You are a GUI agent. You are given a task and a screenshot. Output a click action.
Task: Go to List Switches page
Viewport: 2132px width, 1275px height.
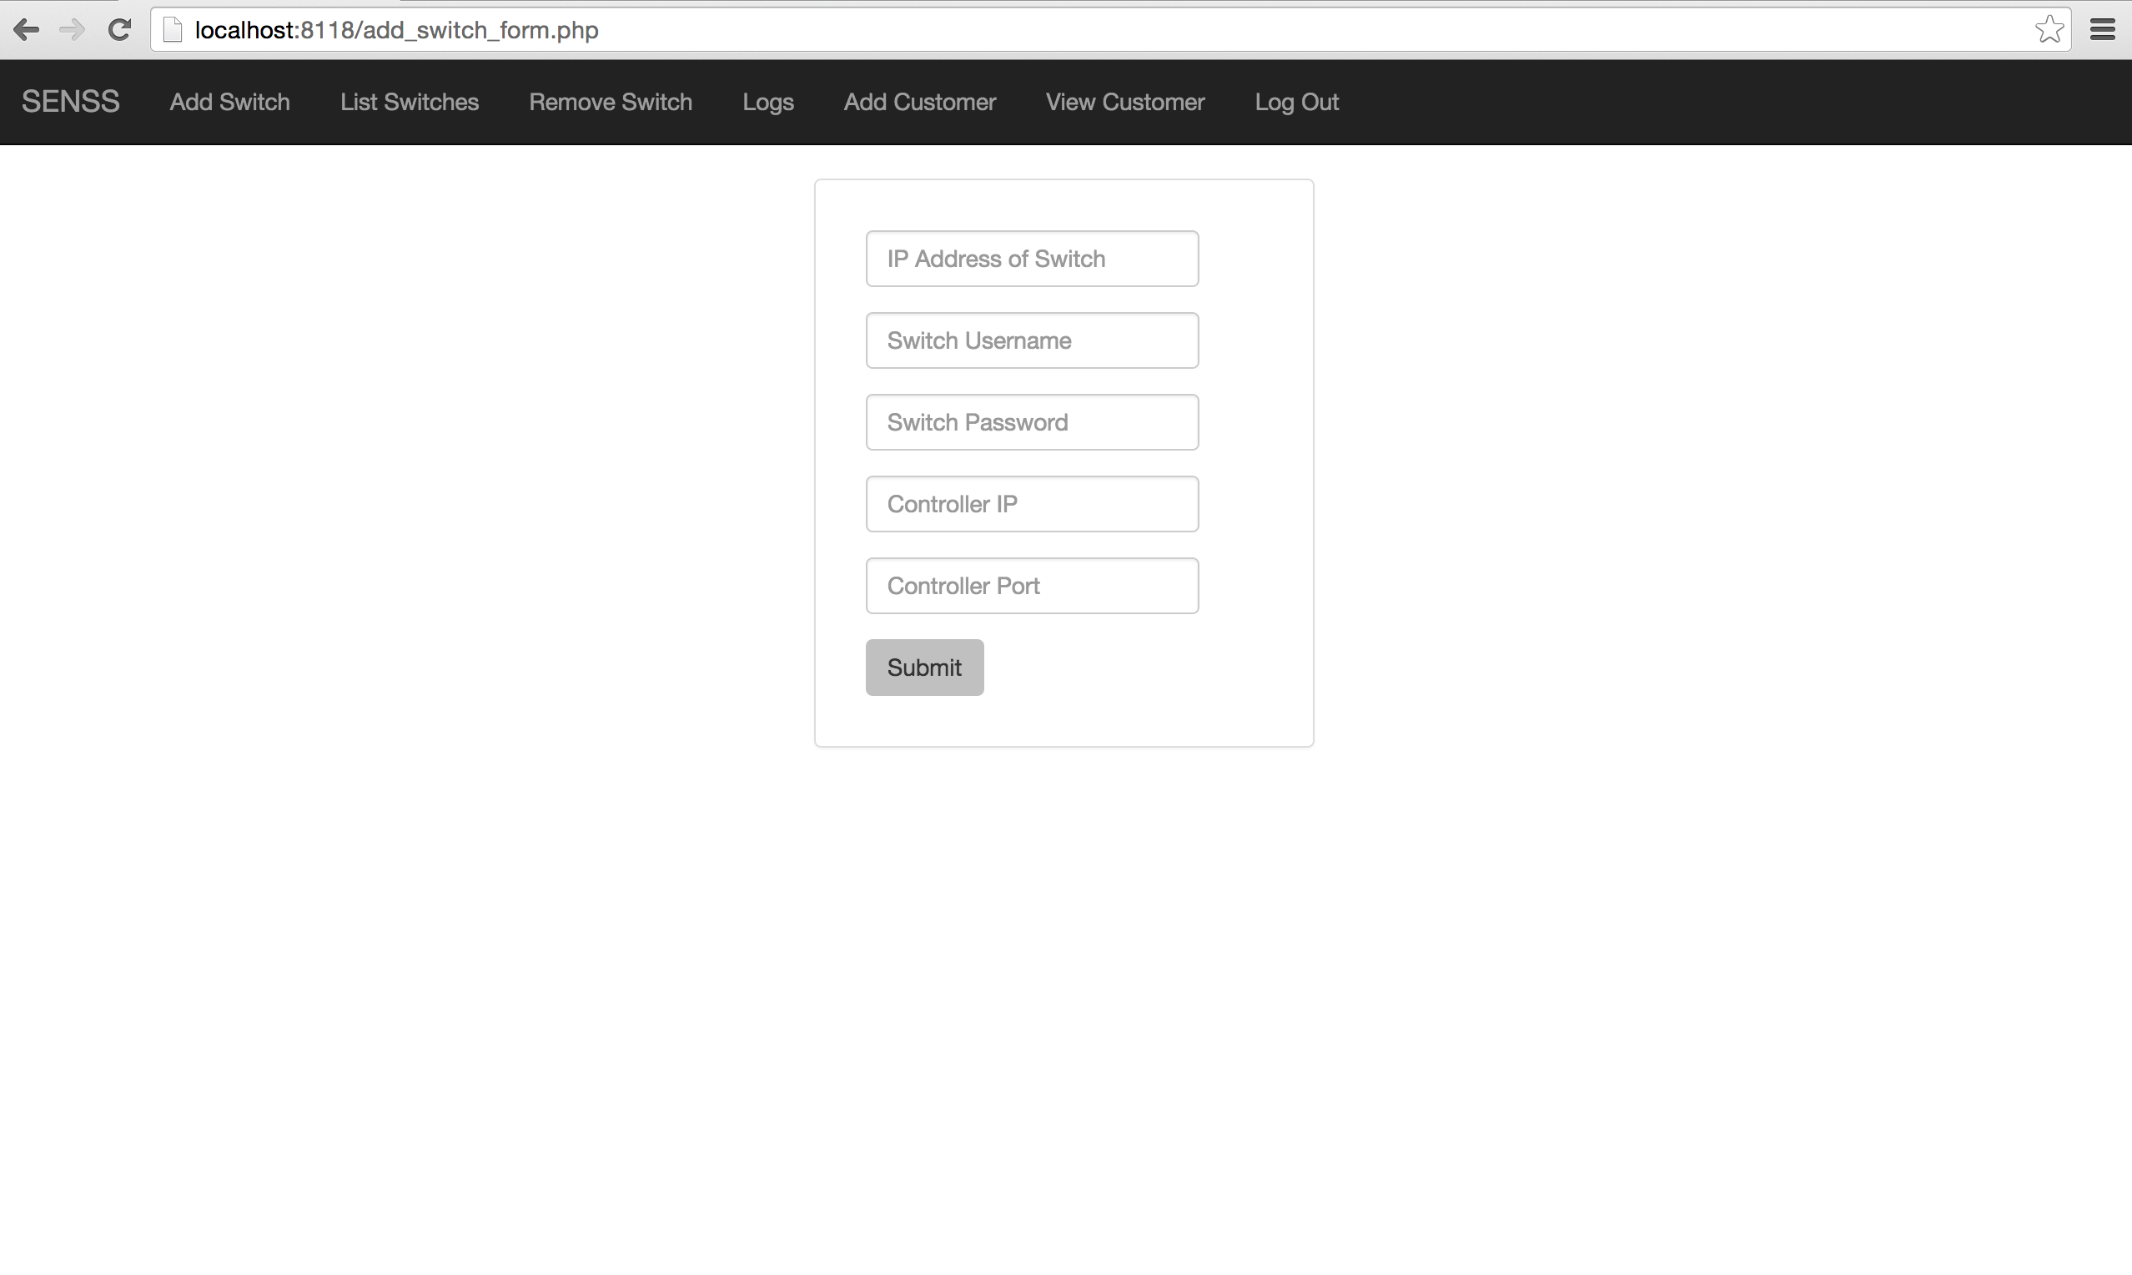(409, 101)
